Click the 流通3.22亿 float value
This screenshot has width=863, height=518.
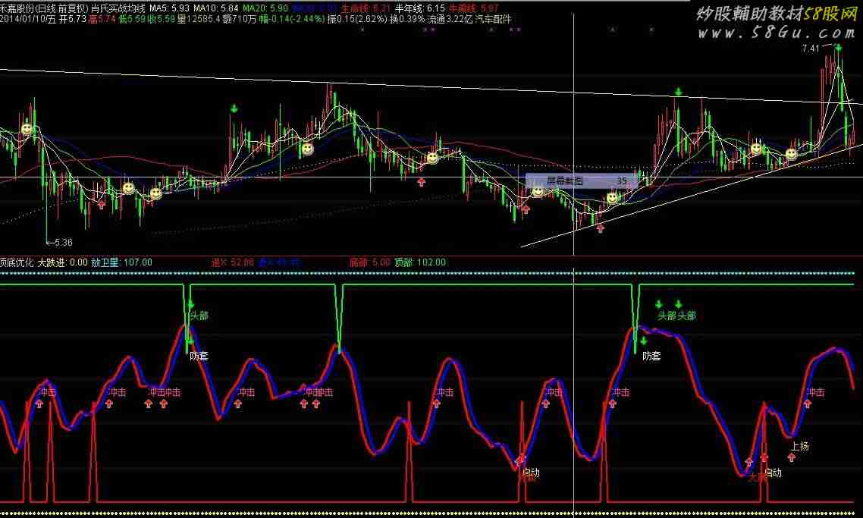coord(450,19)
